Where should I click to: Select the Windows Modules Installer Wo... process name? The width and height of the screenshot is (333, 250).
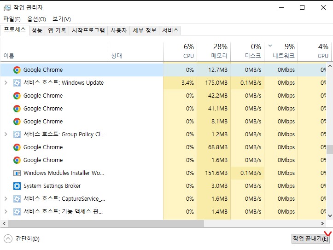[x=64, y=173]
